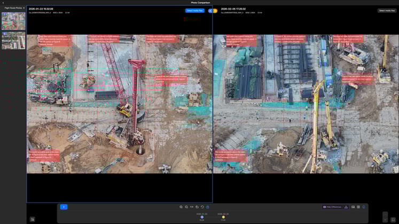Screen dimensions: 399x224
Task: Enter fullscreen mode
Action: [x=393, y=219]
